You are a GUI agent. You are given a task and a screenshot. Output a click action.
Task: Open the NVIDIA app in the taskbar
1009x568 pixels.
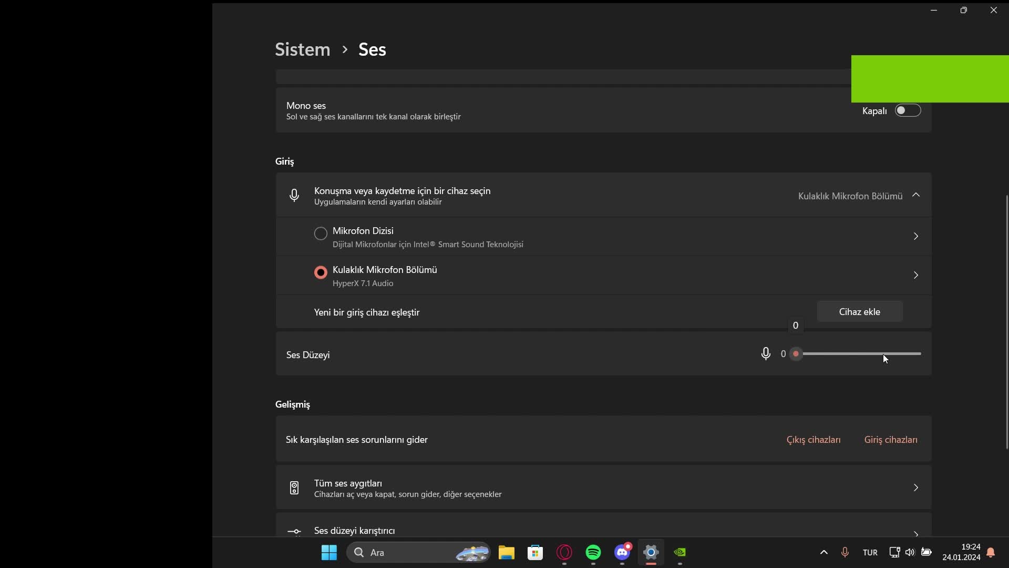680,552
